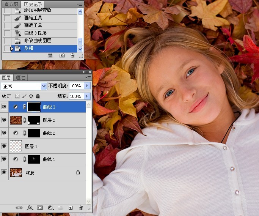259x216 pixels.
Task: Select 图层 2 mask thumbnail
Action: pyautogui.click(x=34, y=120)
